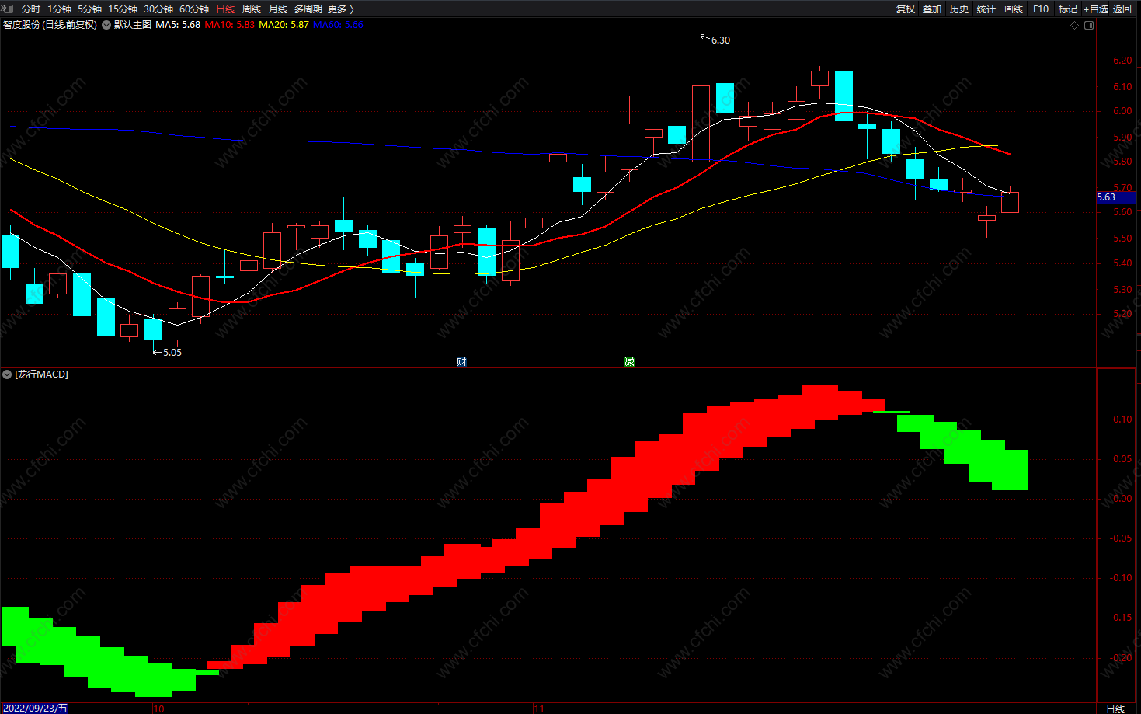Select the 15分钟 period tab
Screen dimensions: 1141x714
coord(123,9)
